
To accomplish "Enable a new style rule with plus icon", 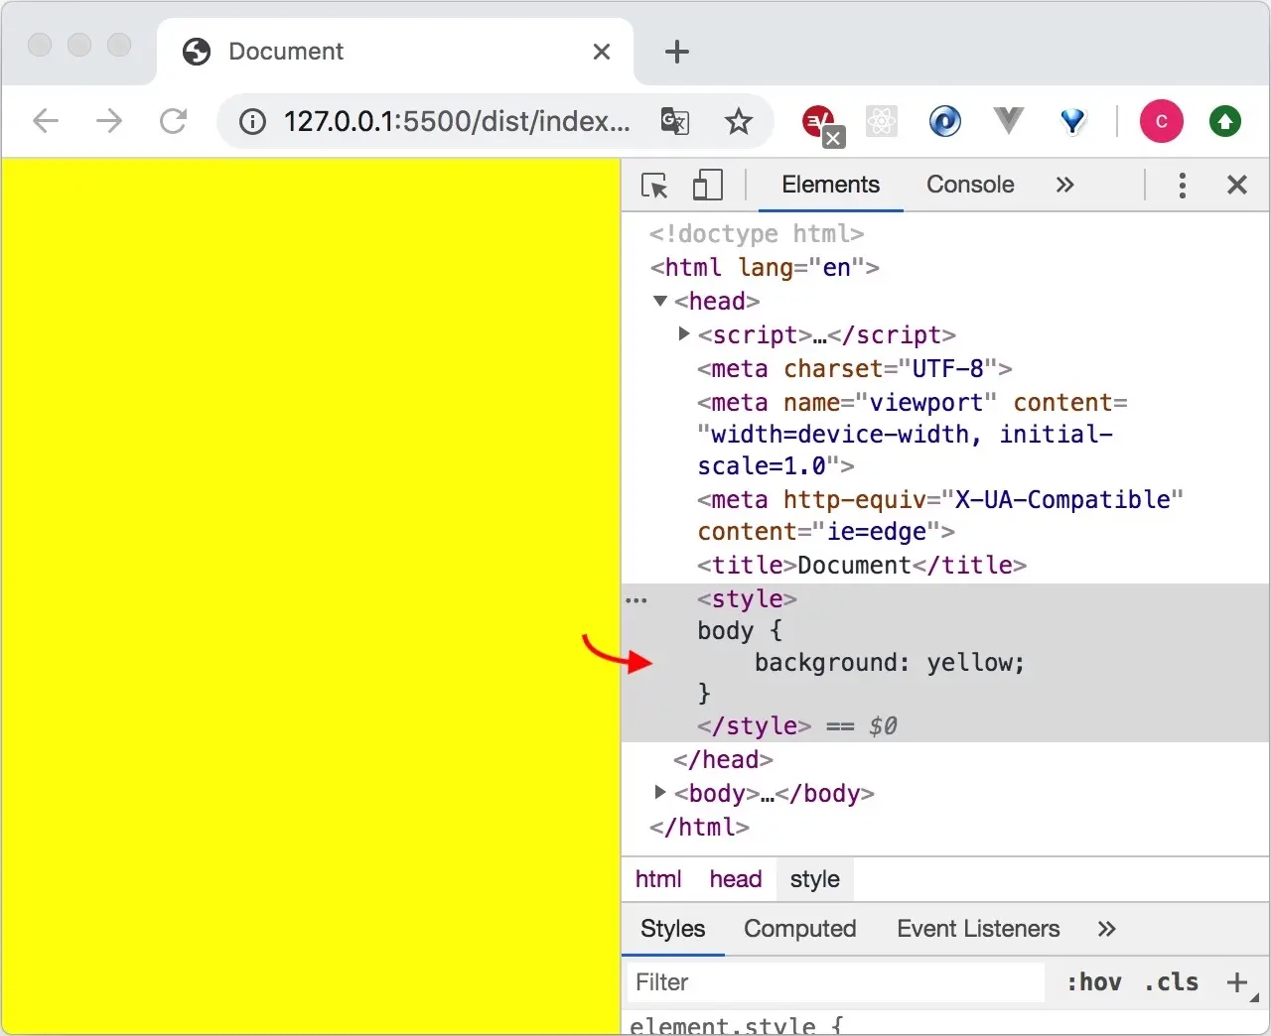I will tap(1236, 982).
